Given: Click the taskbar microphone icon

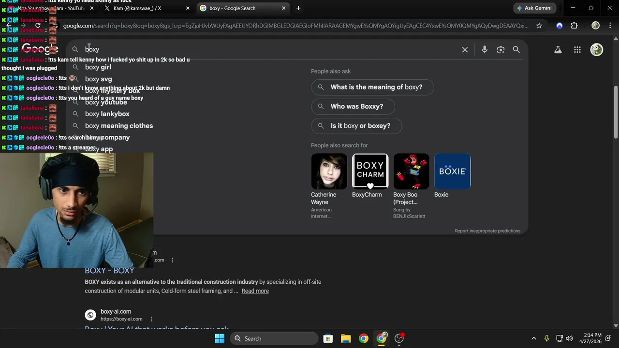Looking at the screenshot, I should click(x=546, y=338).
